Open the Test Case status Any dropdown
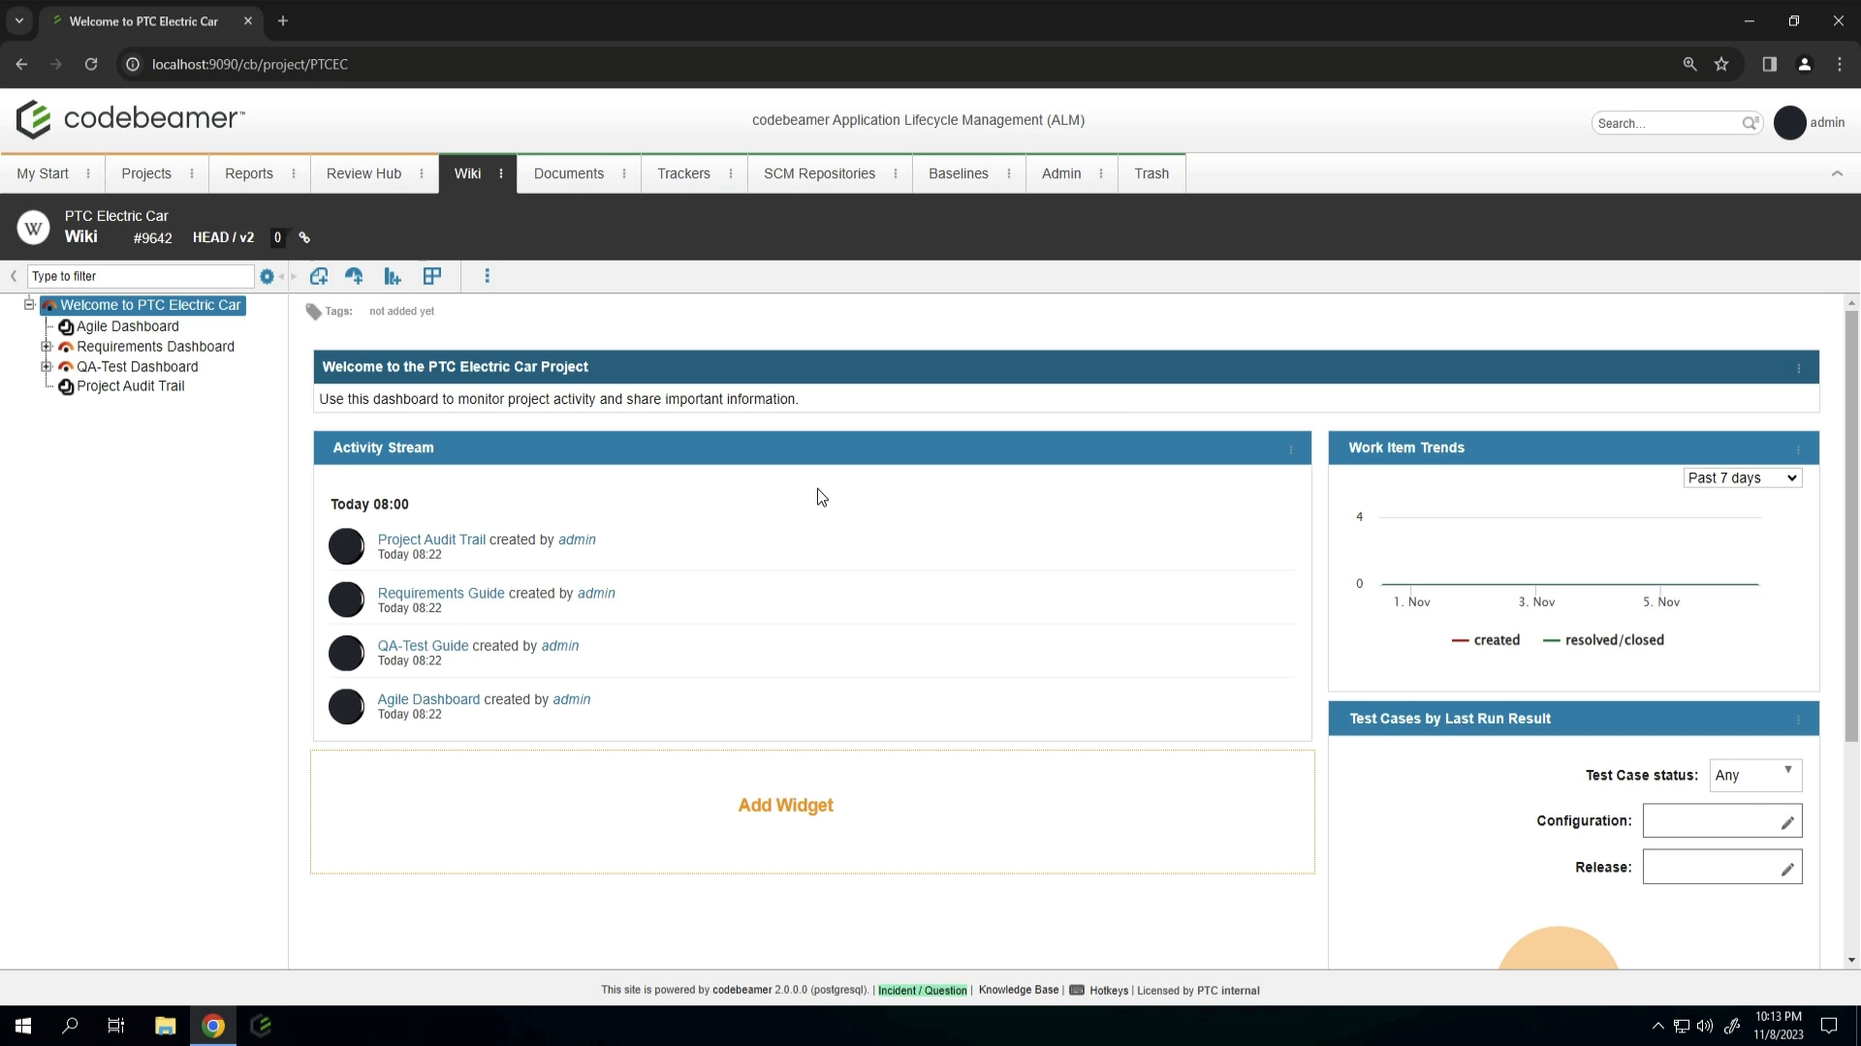This screenshot has width=1861, height=1046. (x=1755, y=775)
